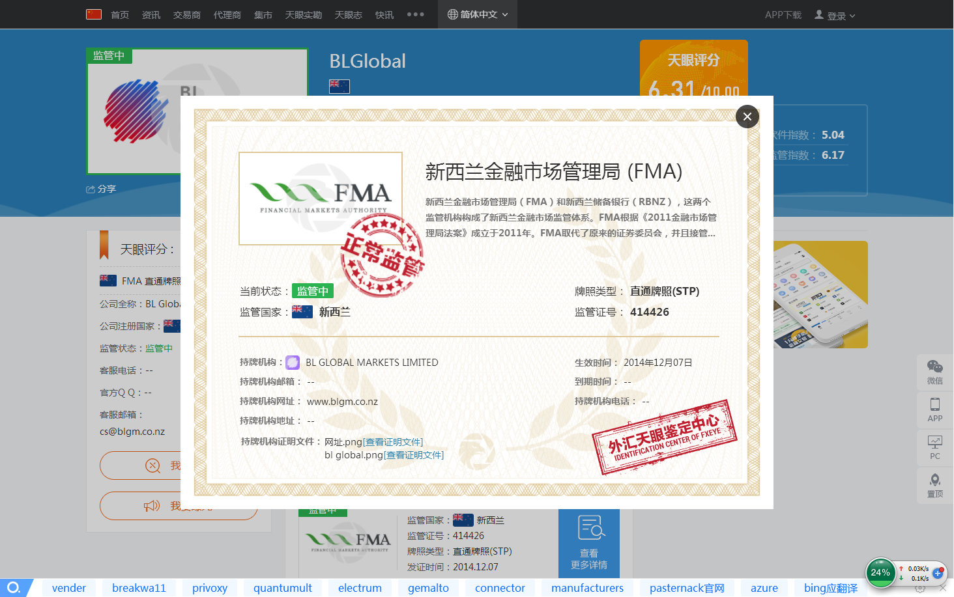Click the complaint button with X icon
The height and width of the screenshot is (597, 954).
click(x=140, y=465)
